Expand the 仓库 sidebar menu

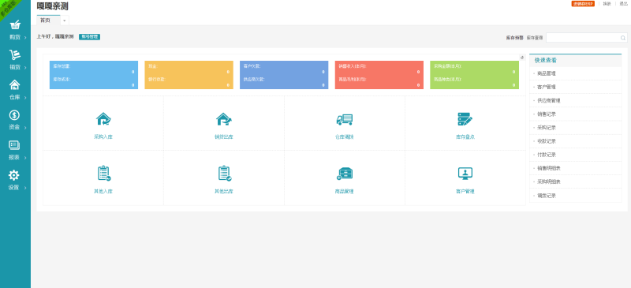tap(15, 90)
